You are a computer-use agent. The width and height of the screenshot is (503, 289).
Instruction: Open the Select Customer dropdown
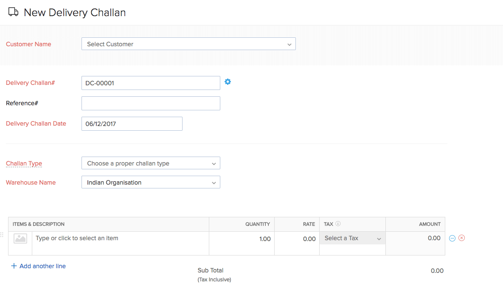click(188, 44)
